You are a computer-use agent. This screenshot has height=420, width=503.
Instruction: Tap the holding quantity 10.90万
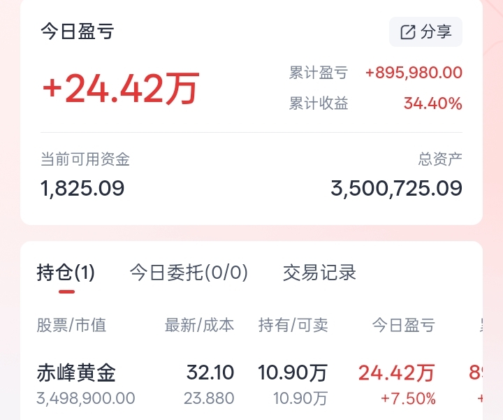pos(293,373)
